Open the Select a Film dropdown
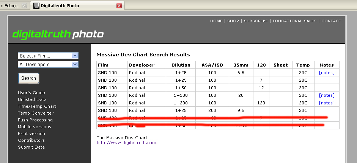Screen dimensions: 357x163 [x=48, y=56]
